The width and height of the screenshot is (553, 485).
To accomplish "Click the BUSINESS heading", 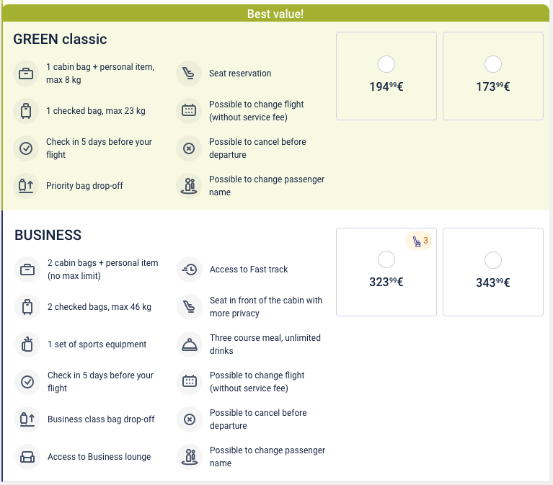I will (x=48, y=235).
